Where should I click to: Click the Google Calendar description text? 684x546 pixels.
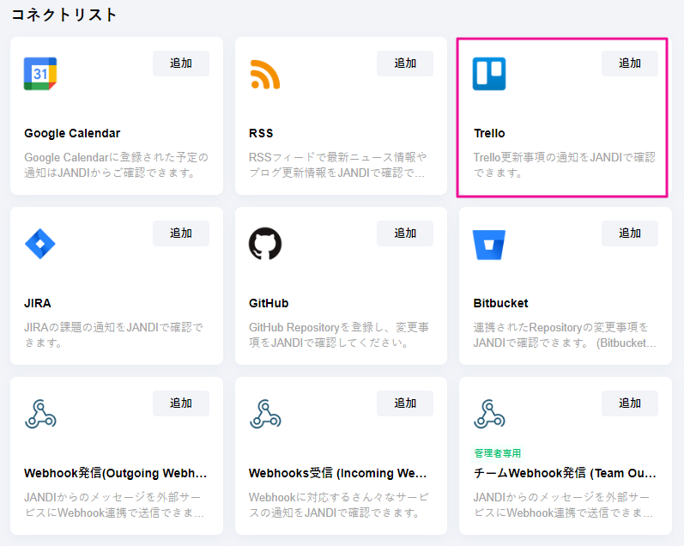(x=116, y=165)
